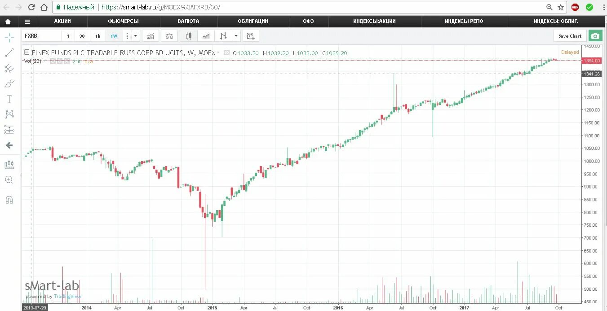
Task: Select the crosshair cursor tool
Action: click(x=9, y=38)
